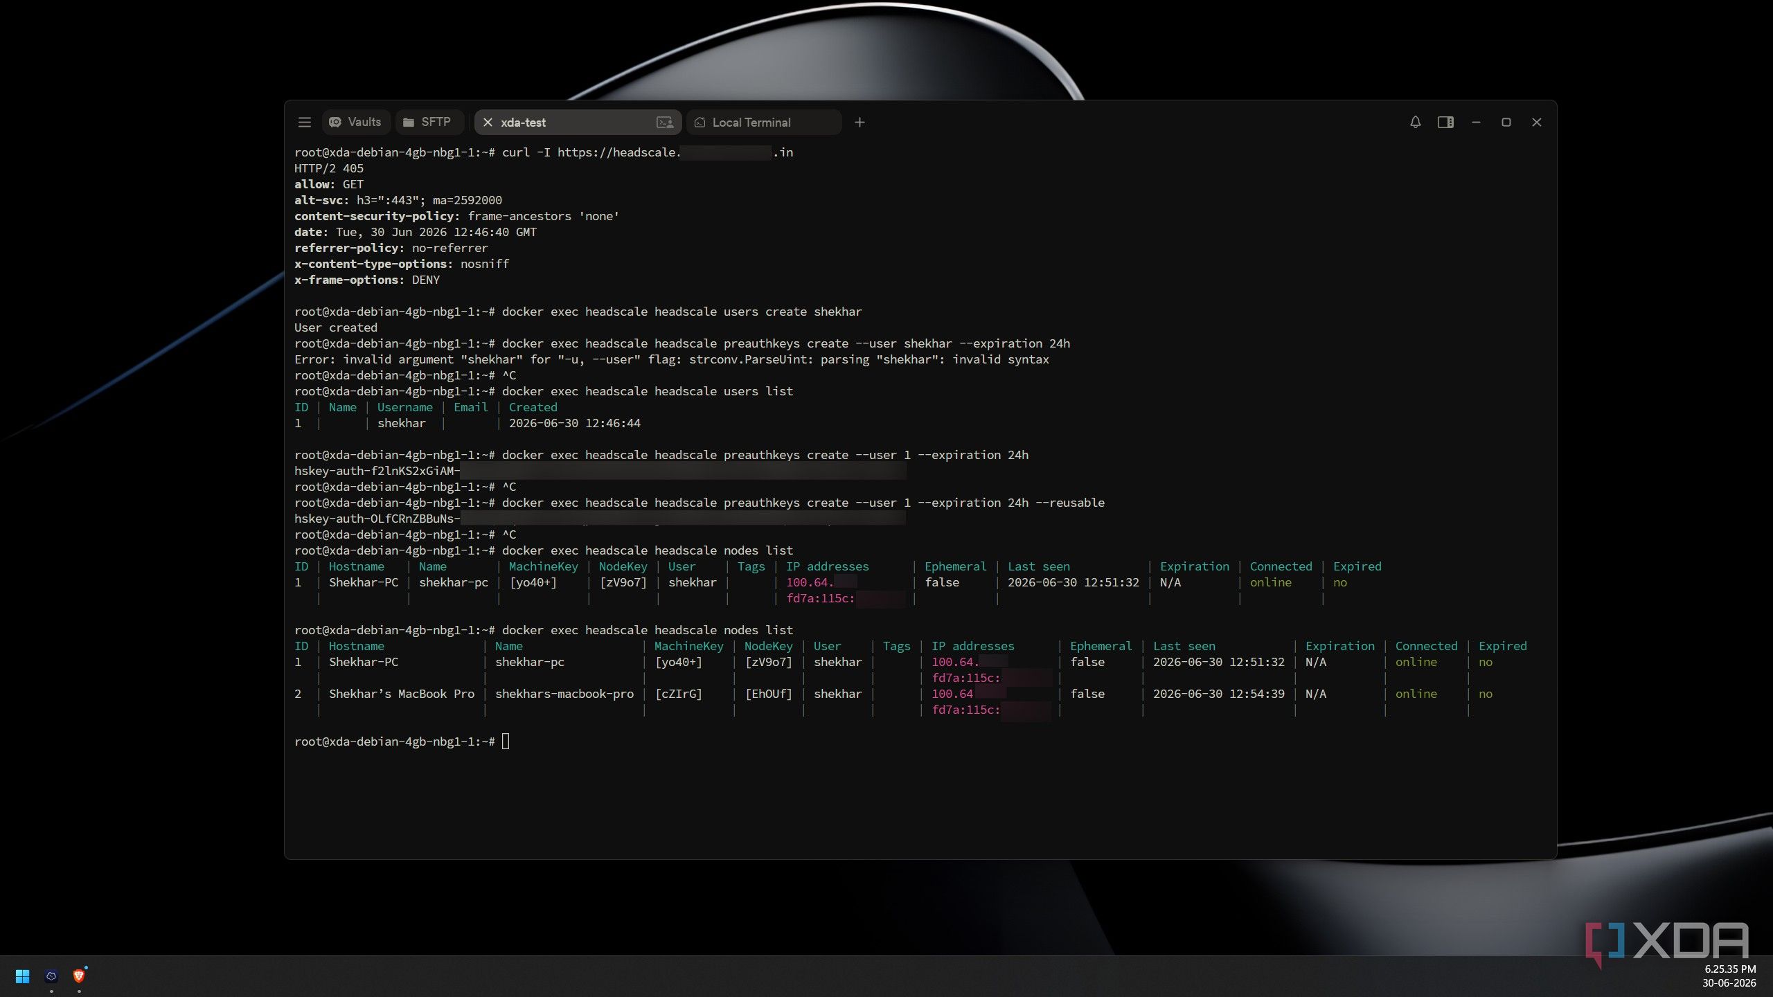Click the terminal prompt input cursor

point(506,742)
